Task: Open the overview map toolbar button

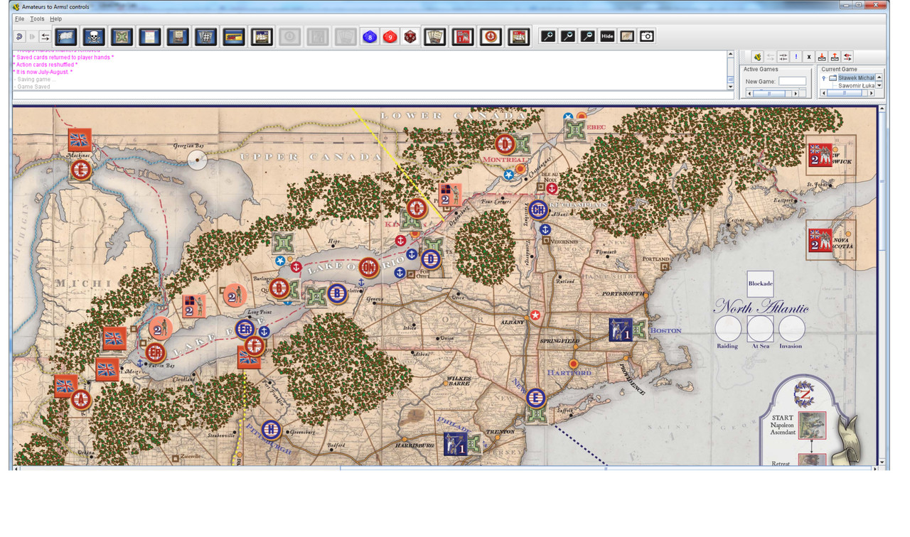Action: 627,36
